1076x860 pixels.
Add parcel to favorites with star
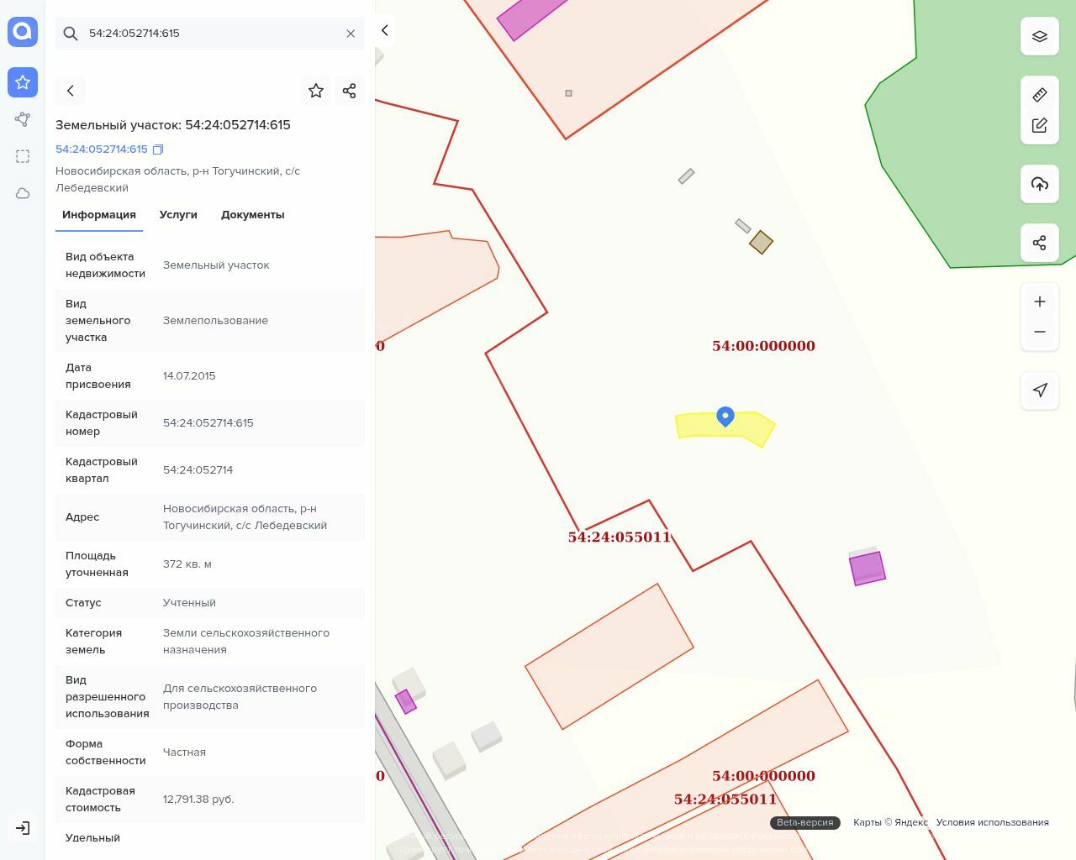(x=316, y=91)
